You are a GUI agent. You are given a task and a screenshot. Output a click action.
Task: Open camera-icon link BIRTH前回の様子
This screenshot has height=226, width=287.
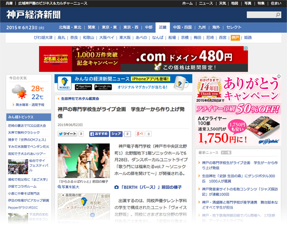coord(148,187)
